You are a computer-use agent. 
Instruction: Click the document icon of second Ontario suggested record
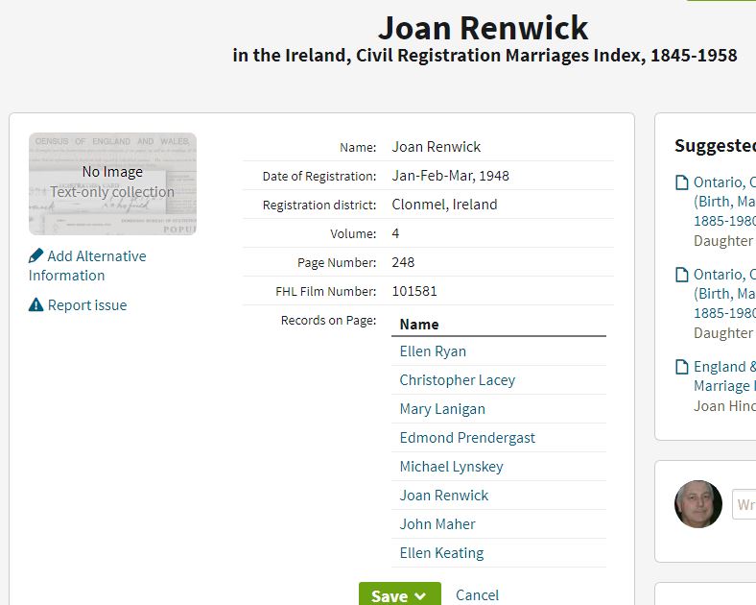click(682, 275)
